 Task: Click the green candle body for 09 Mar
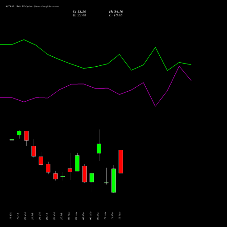point(99,148)
